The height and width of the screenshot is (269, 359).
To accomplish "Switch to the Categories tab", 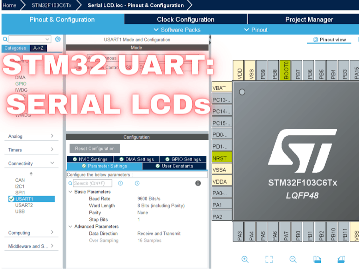I will click(x=15, y=48).
